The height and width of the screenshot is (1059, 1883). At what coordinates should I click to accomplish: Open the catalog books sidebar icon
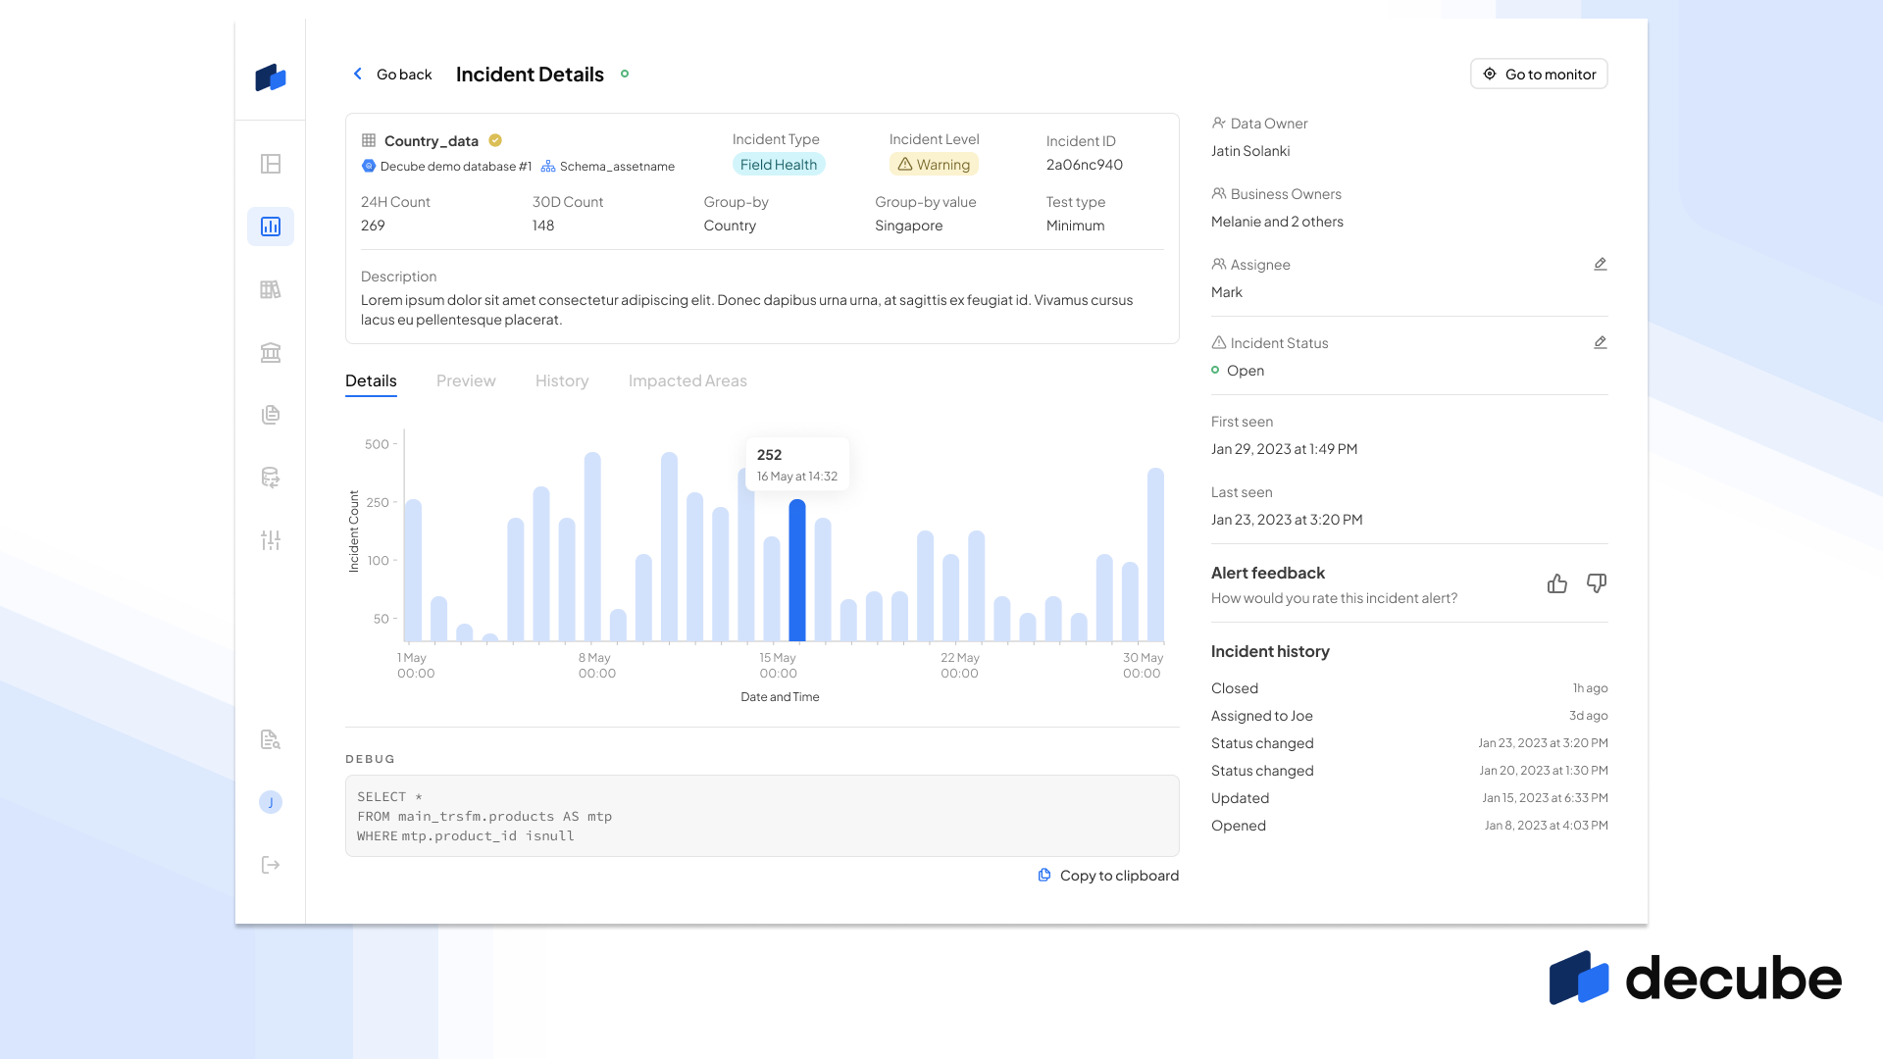pyautogui.click(x=271, y=289)
